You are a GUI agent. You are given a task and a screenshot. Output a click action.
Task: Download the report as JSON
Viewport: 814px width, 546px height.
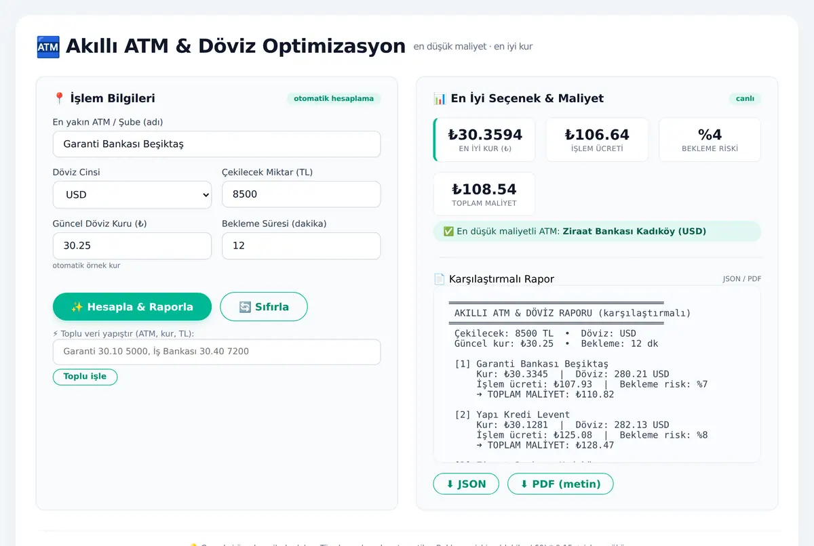[x=466, y=484]
